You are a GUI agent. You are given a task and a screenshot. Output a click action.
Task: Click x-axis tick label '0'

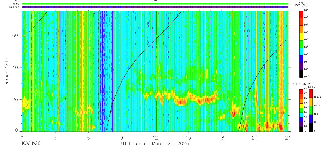22,138
